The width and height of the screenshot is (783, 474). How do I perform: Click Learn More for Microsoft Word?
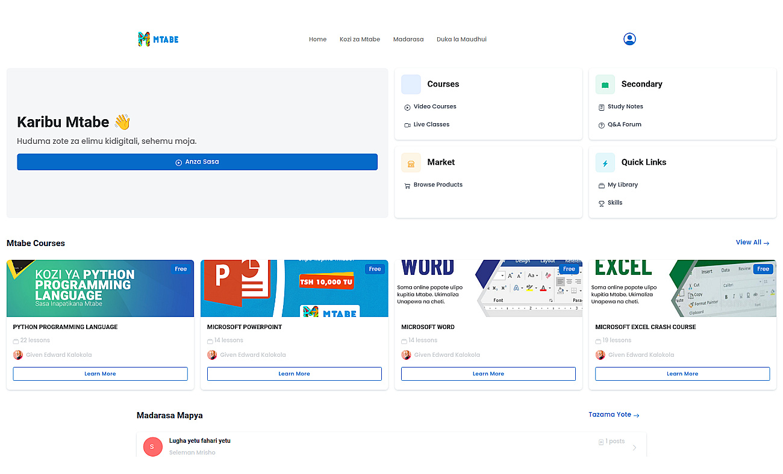488,374
